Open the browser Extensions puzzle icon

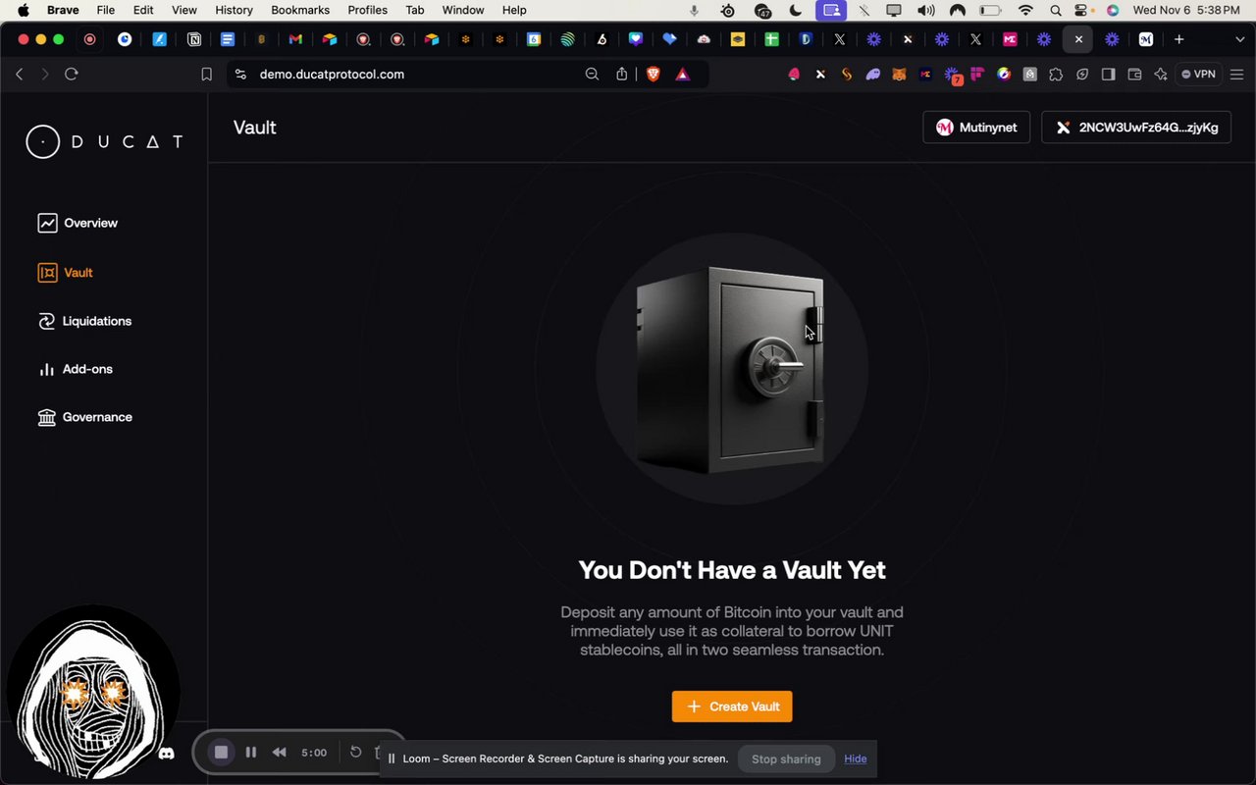click(1056, 75)
